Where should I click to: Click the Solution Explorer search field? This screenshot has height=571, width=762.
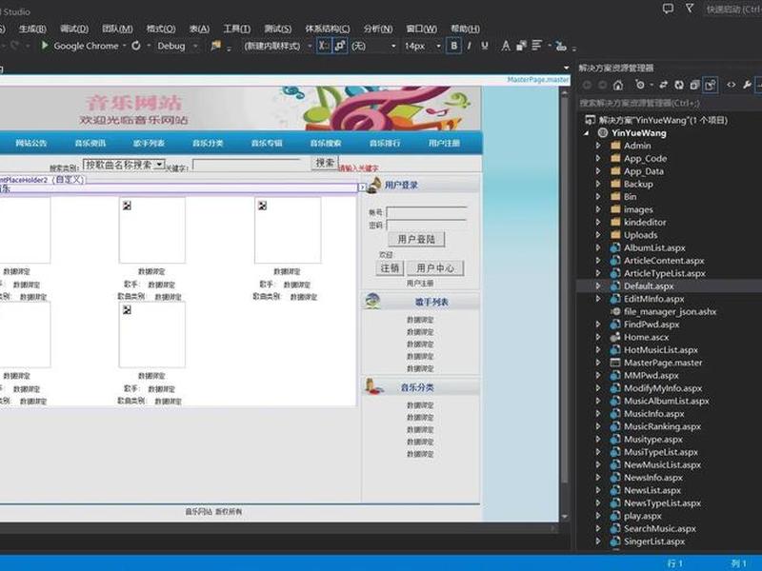click(669, 103)
